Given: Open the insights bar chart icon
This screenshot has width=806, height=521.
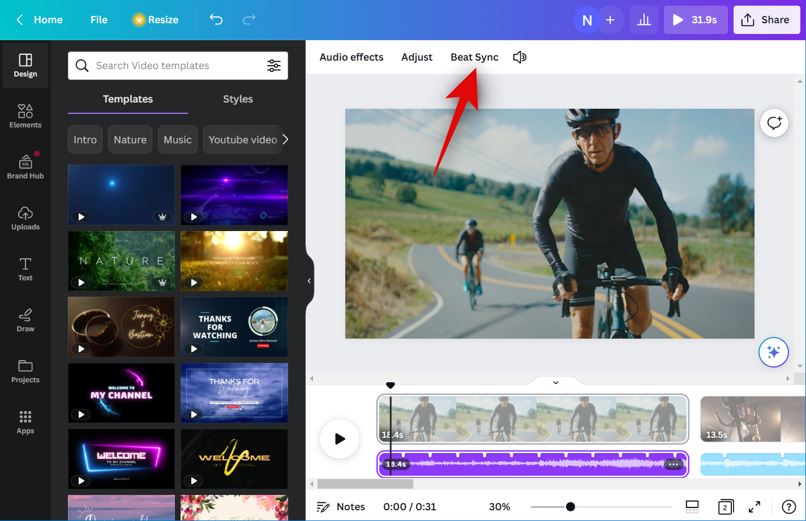Looking at the screenshot, I should click(x=644, y=20).
